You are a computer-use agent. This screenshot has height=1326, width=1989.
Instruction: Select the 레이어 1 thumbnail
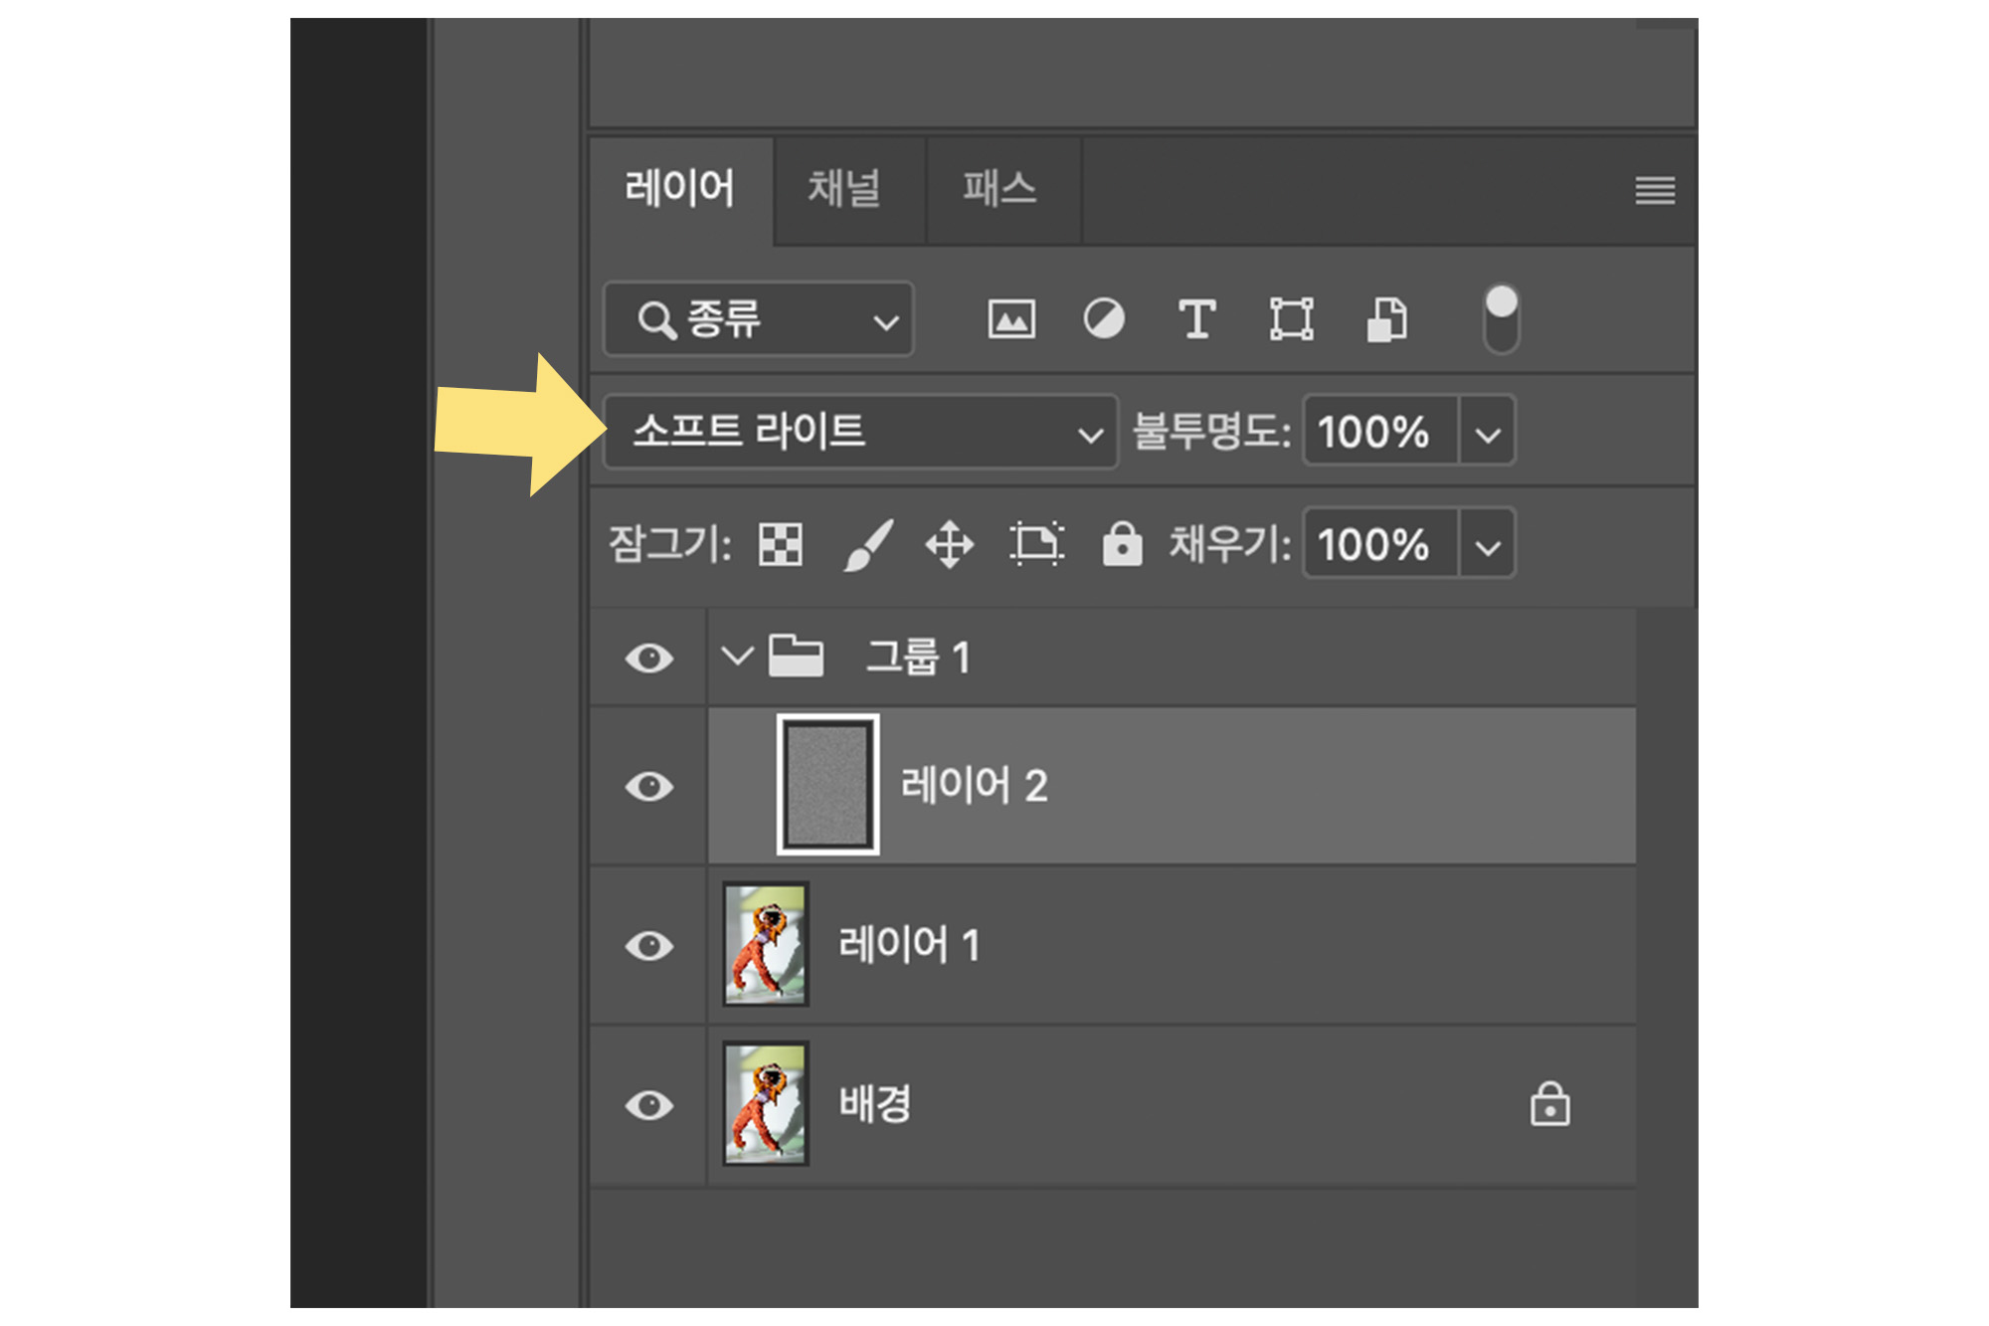coord(765,945)
